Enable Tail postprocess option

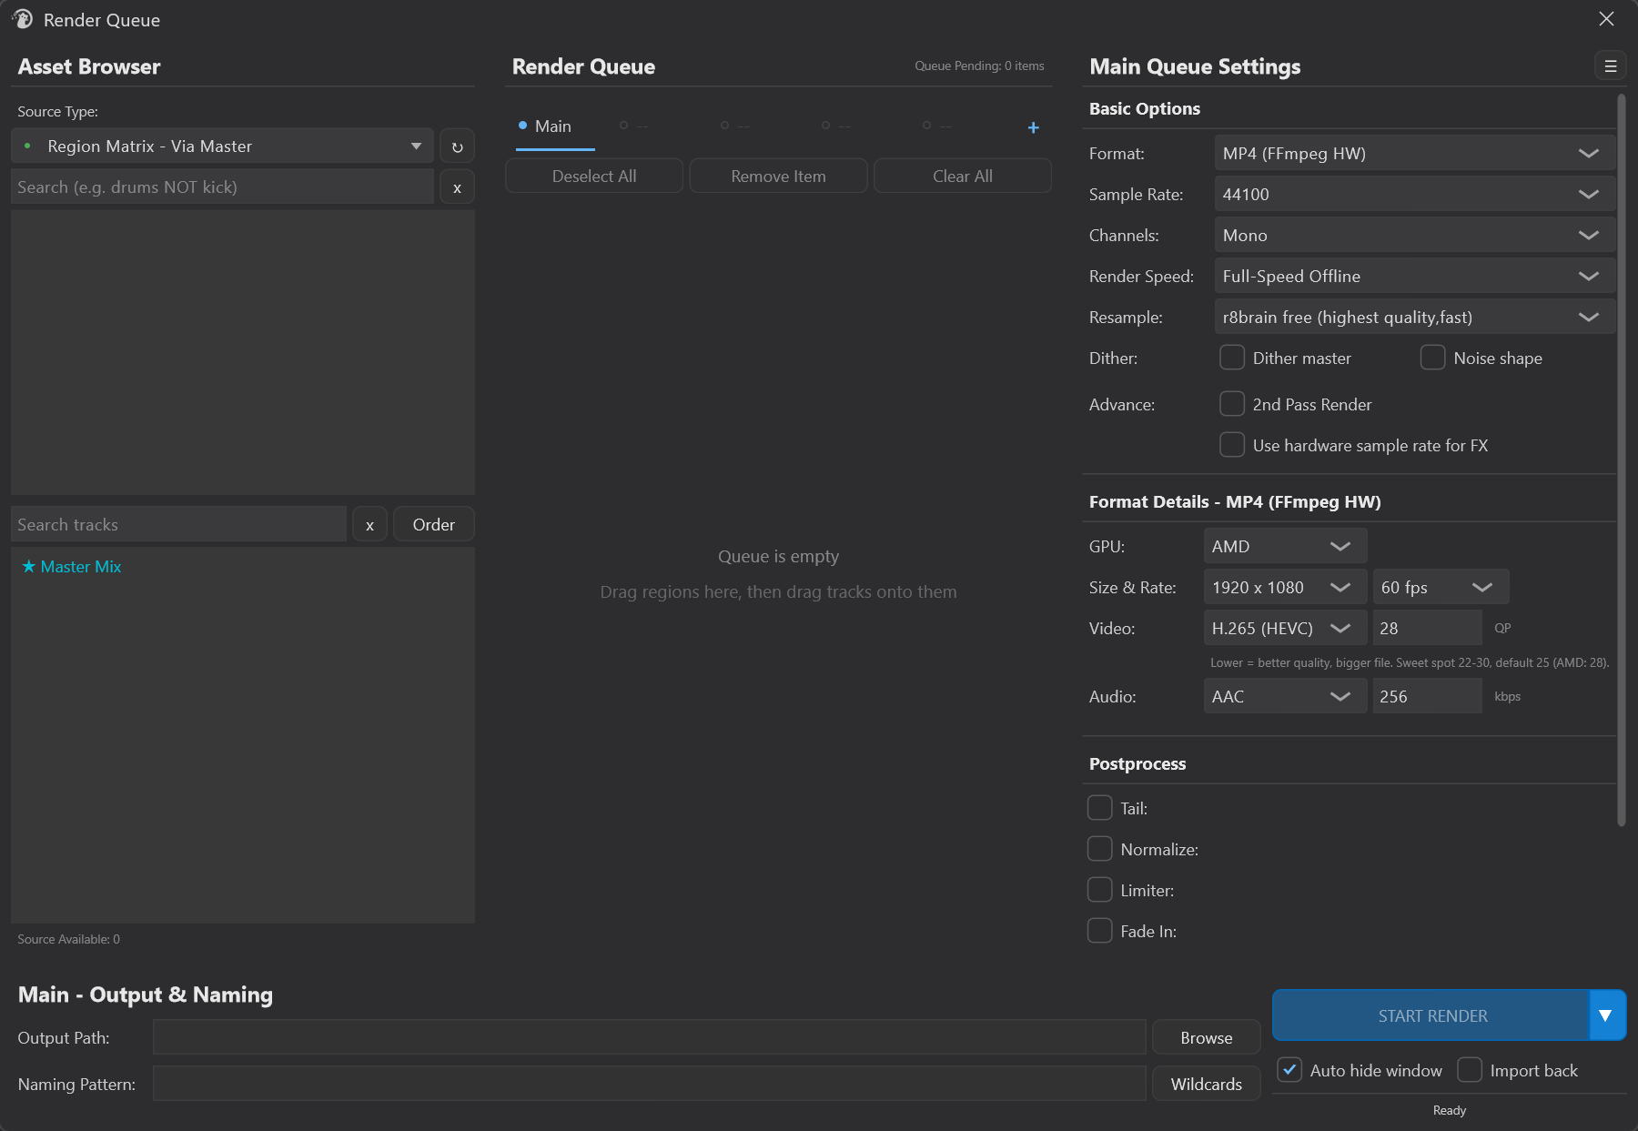1100,808
